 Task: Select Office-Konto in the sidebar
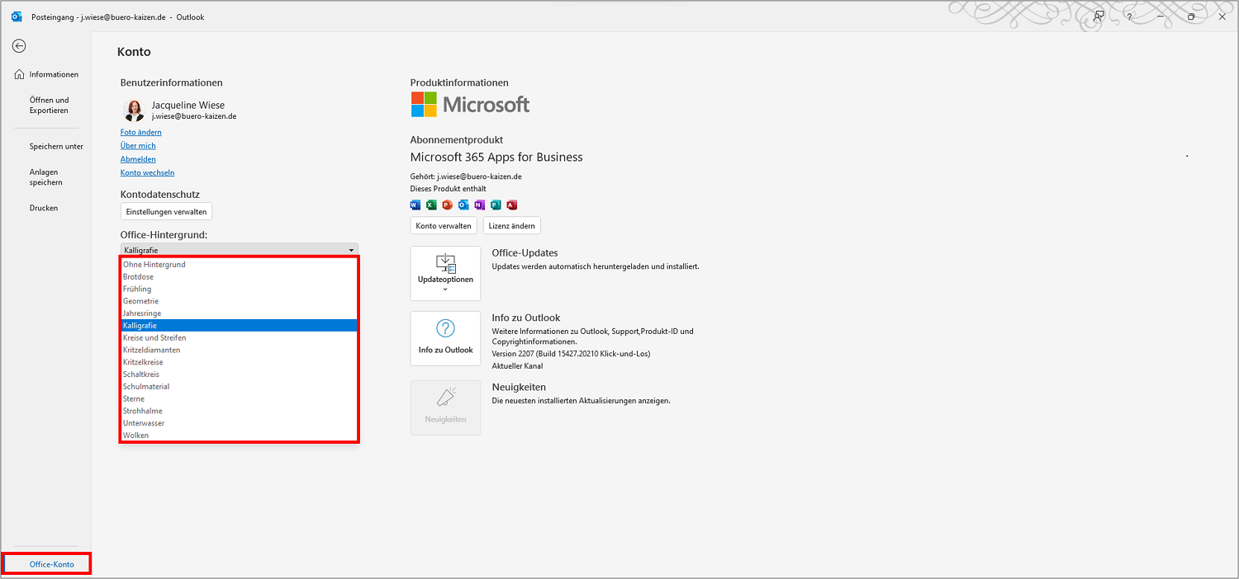click(46, 564)
